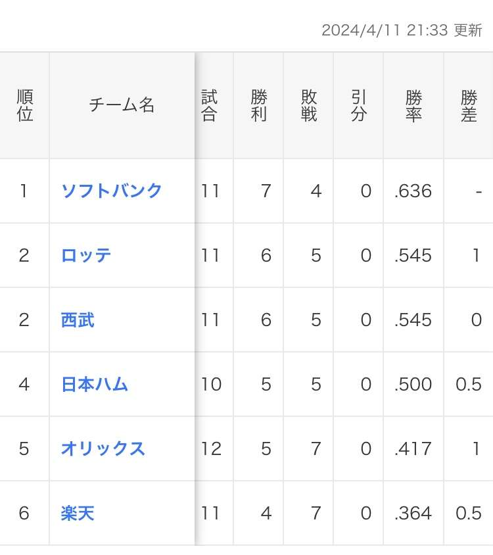Screen dimensions: 493x555
Task: Click the 2024/4/11 21:33 更新 timestamp
Action: pyautogui.click(x=402, y=30)
